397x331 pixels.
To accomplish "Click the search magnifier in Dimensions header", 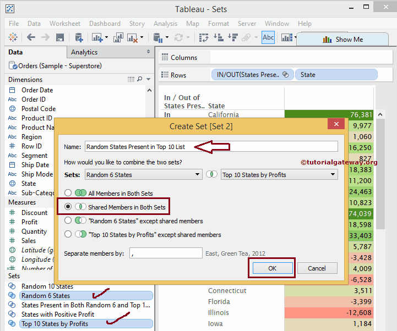I will click(140, 80).
